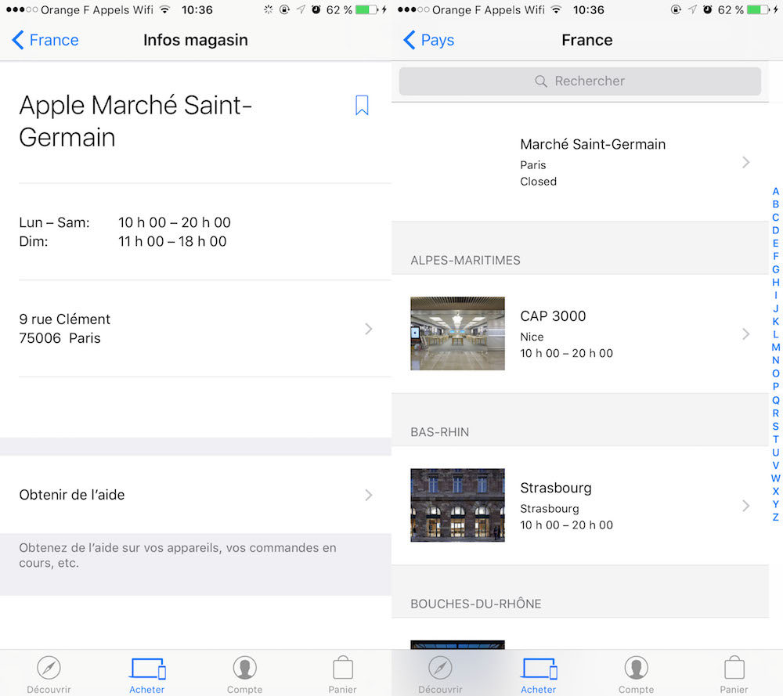Open the Découvrir tab on France screen
Viewport: 783px width, 696px height.
tap(440, 675)
